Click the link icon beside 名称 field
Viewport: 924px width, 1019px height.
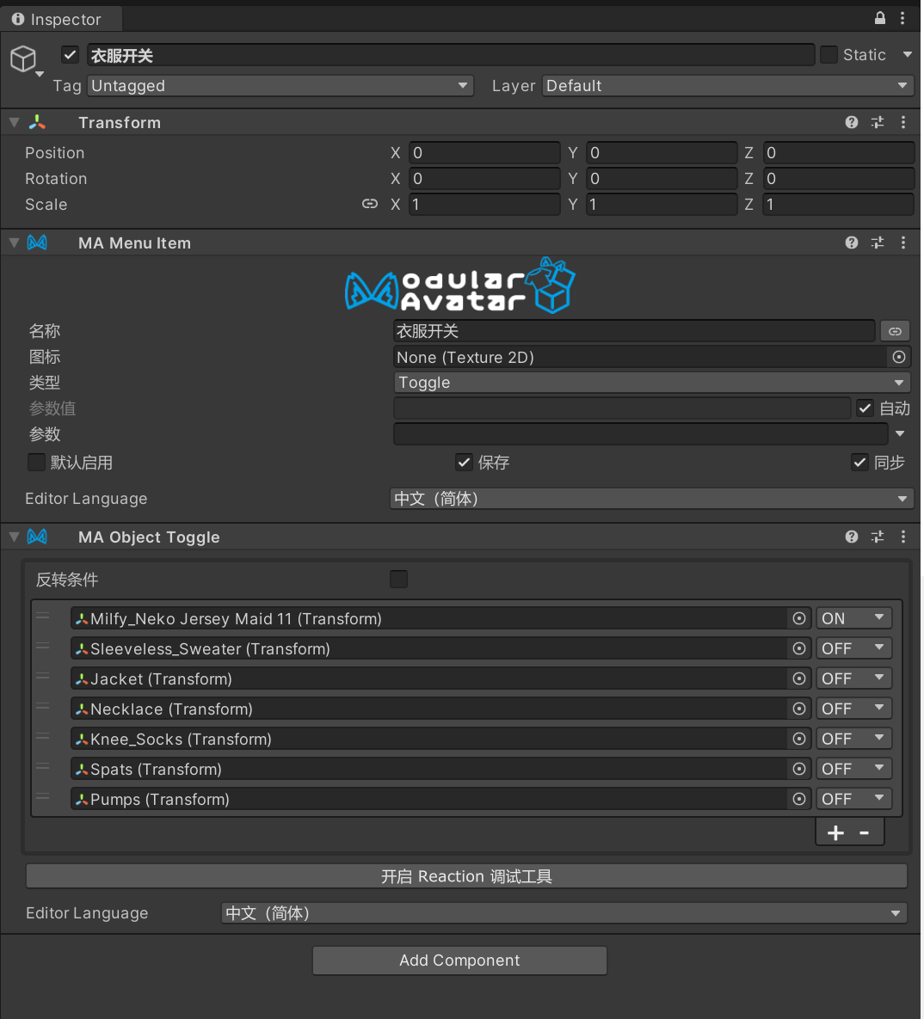[895, 331]
